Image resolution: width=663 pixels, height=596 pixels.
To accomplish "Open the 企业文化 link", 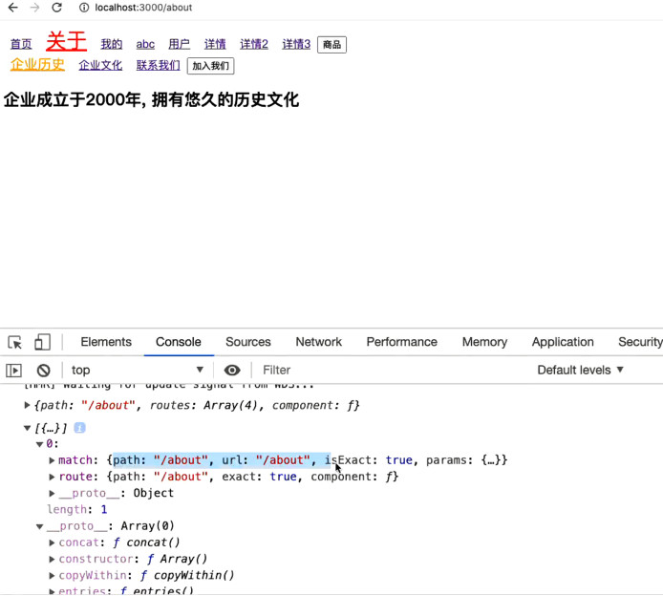I will click(x=100, y=65).
